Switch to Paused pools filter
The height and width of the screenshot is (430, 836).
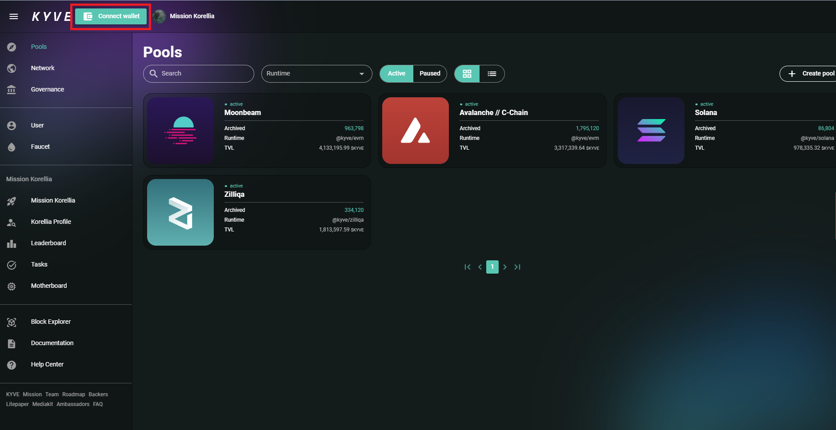pos(430,74)
